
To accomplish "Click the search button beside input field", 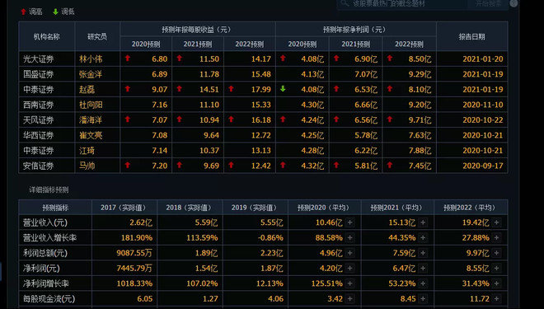I will (x=489, y=3).
